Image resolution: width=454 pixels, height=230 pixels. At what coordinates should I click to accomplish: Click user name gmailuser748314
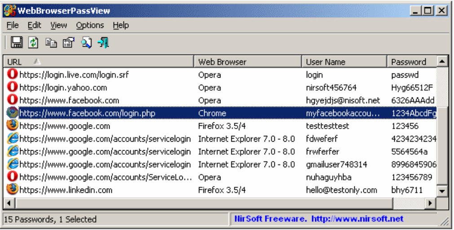[x=336, y=164]
